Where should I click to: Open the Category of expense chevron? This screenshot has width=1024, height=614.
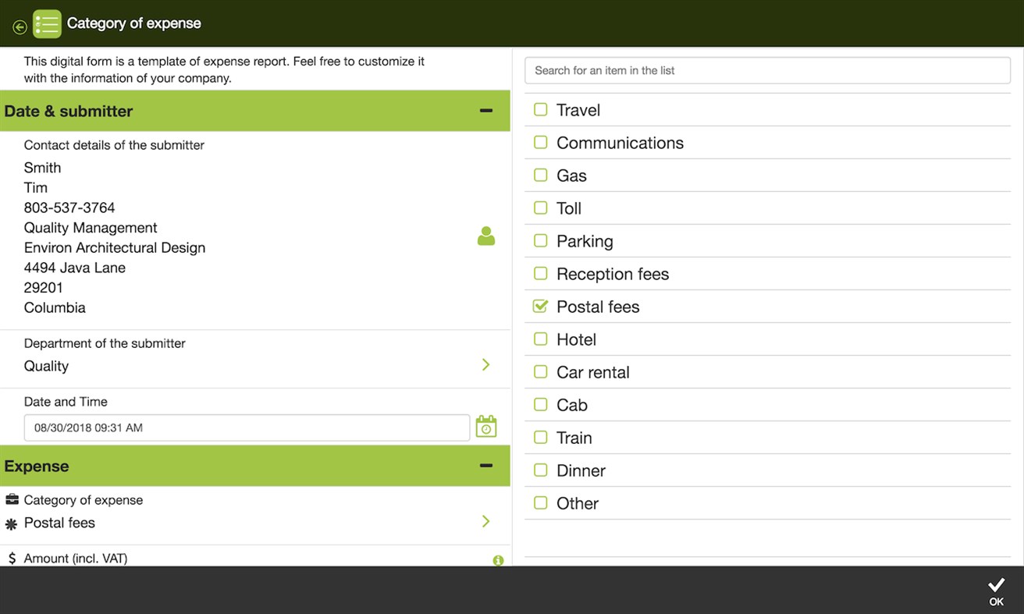point(485,521)
